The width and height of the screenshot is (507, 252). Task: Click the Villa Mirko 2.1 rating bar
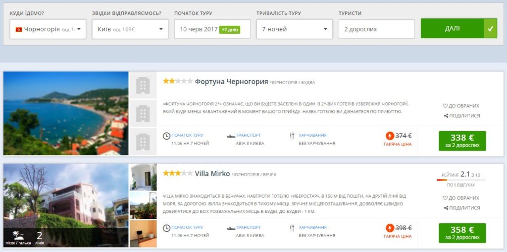[461, 180]
